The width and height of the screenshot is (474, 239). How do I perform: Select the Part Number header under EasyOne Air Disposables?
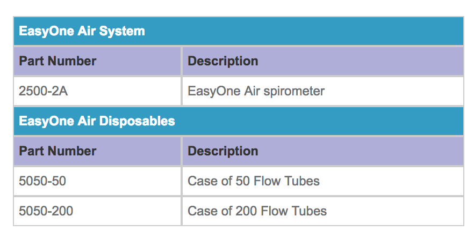(97, 151)
